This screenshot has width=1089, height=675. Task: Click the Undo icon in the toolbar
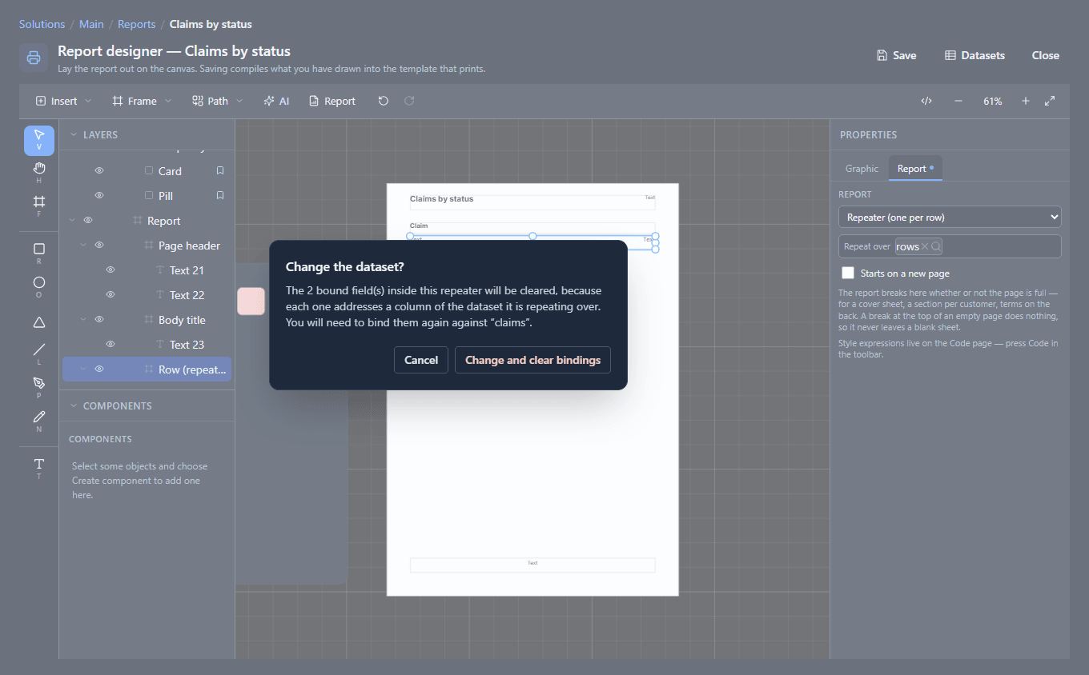(384, 101)
